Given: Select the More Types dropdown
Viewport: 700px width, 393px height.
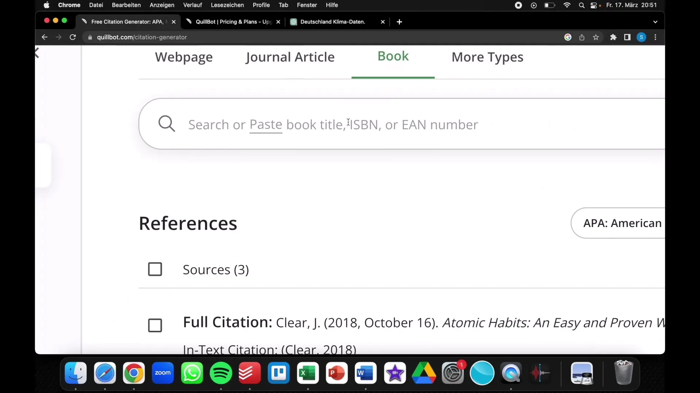Looking at the screenshot, I should tap(487, 56).
